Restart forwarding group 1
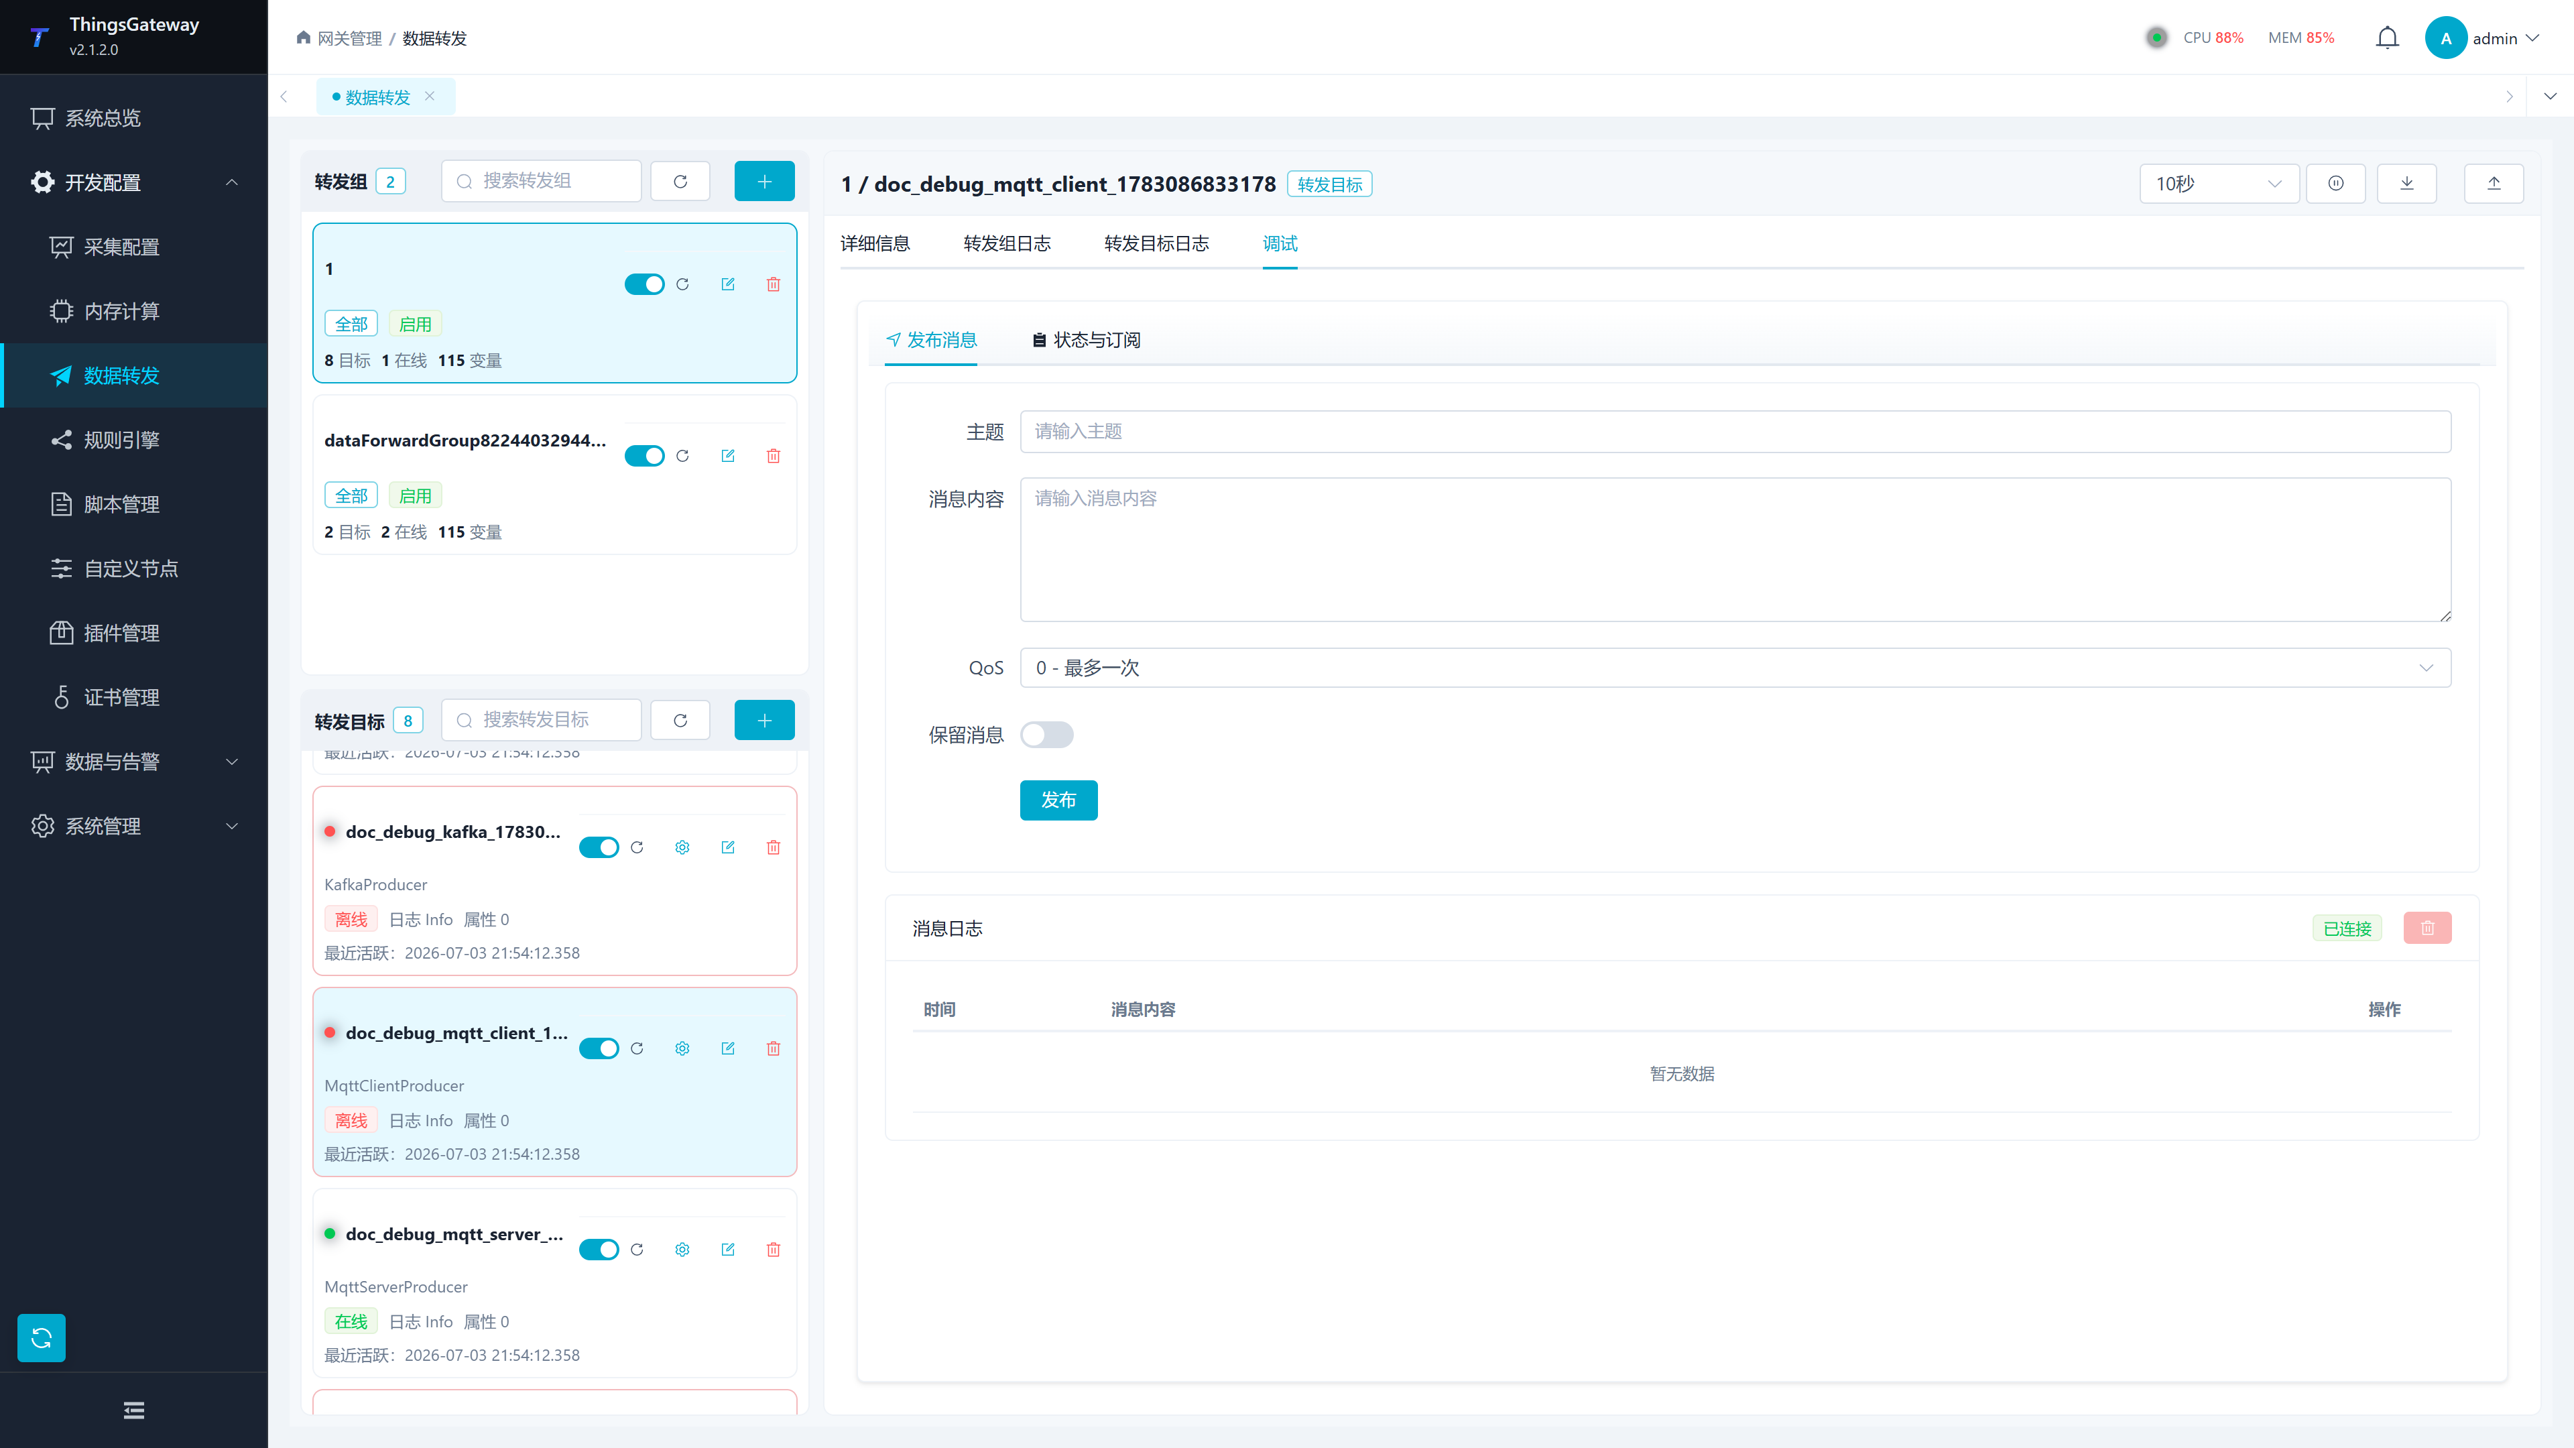2574x1448 pixels. [x=682, y=284]
